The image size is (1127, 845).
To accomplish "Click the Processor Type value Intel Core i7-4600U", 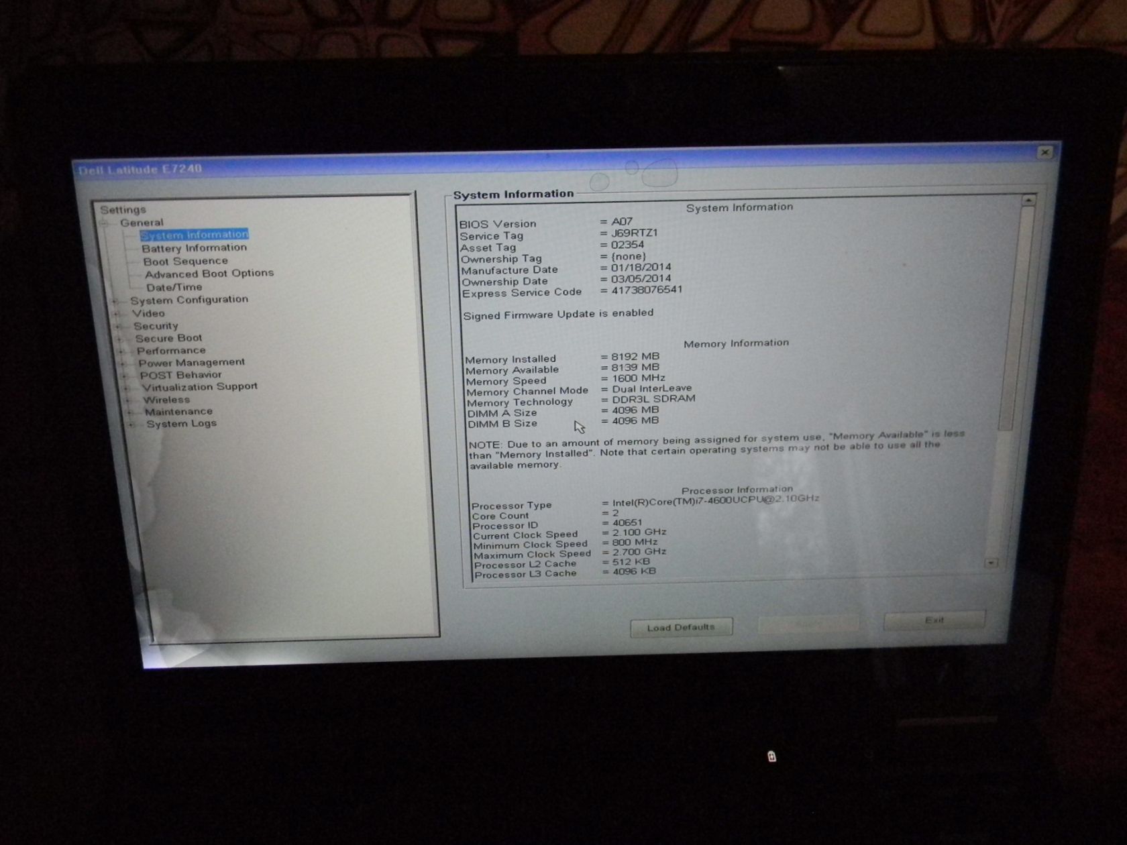I will (716, 501).
